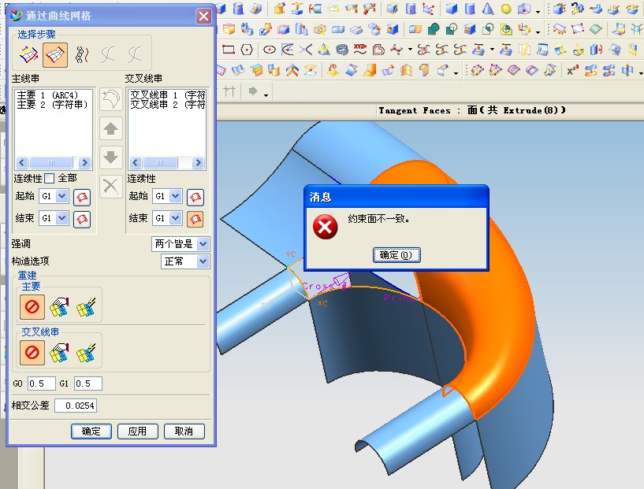Choose advanced rebuild for 交叉线串

86,353
